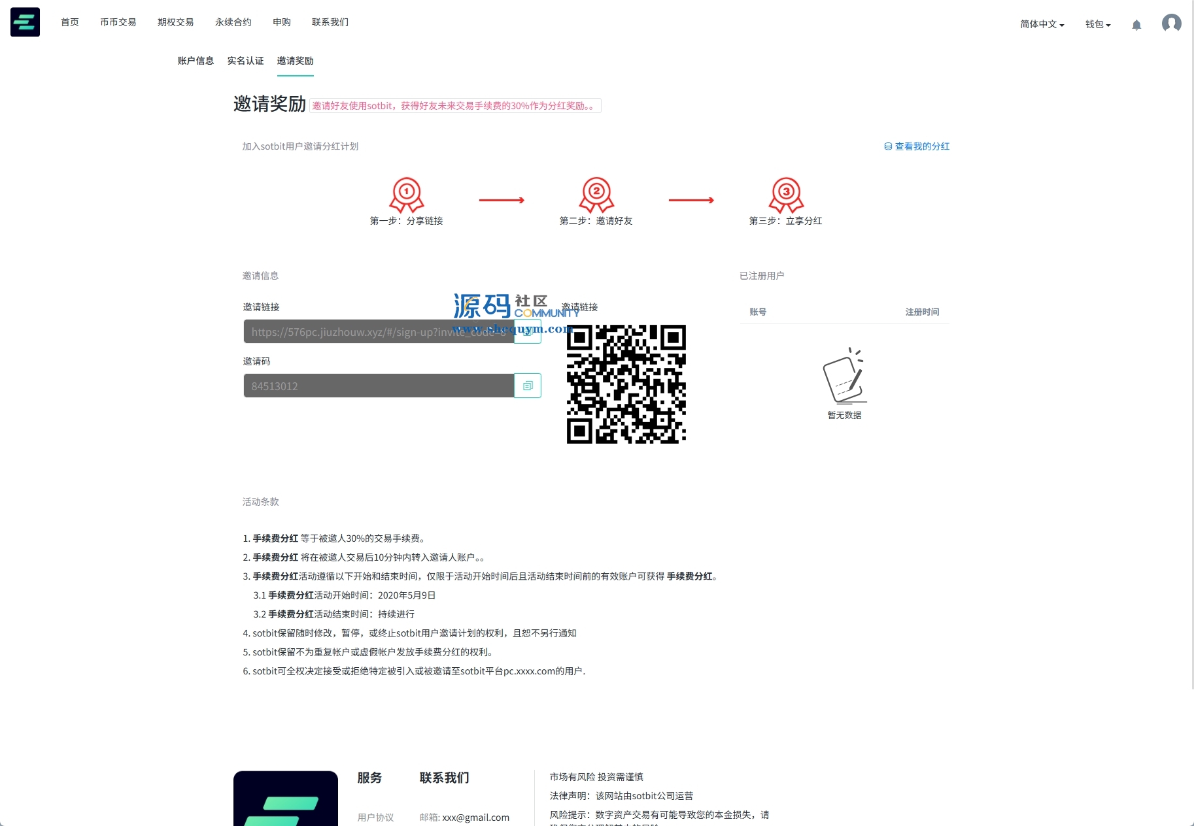Click the 查看我的分红 link
The height and width of the screenshot is (826, 1194).
click(x=917, y=146)
